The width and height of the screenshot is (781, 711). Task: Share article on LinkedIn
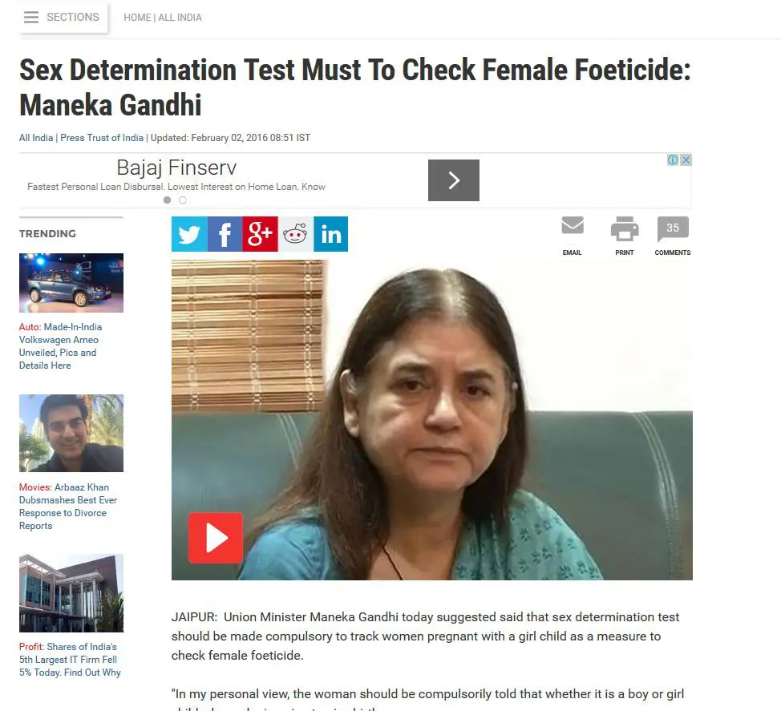click(x=330, y=234)
